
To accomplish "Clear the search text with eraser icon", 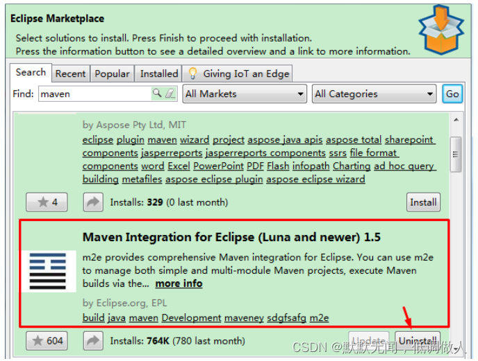I will tap(170, 94).
